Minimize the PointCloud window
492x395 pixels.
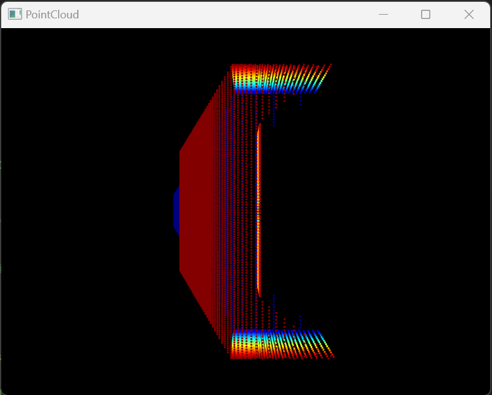(x=384, y=15)
